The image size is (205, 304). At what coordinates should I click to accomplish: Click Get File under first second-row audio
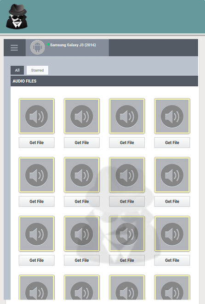point(36,202)
